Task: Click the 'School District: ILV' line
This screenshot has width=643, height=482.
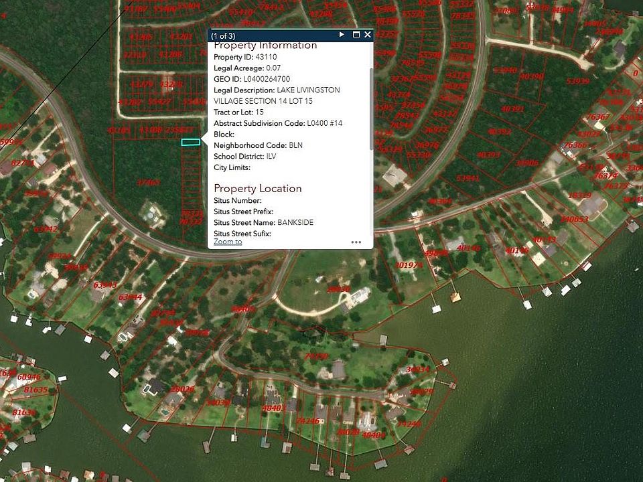Action: 245,157
